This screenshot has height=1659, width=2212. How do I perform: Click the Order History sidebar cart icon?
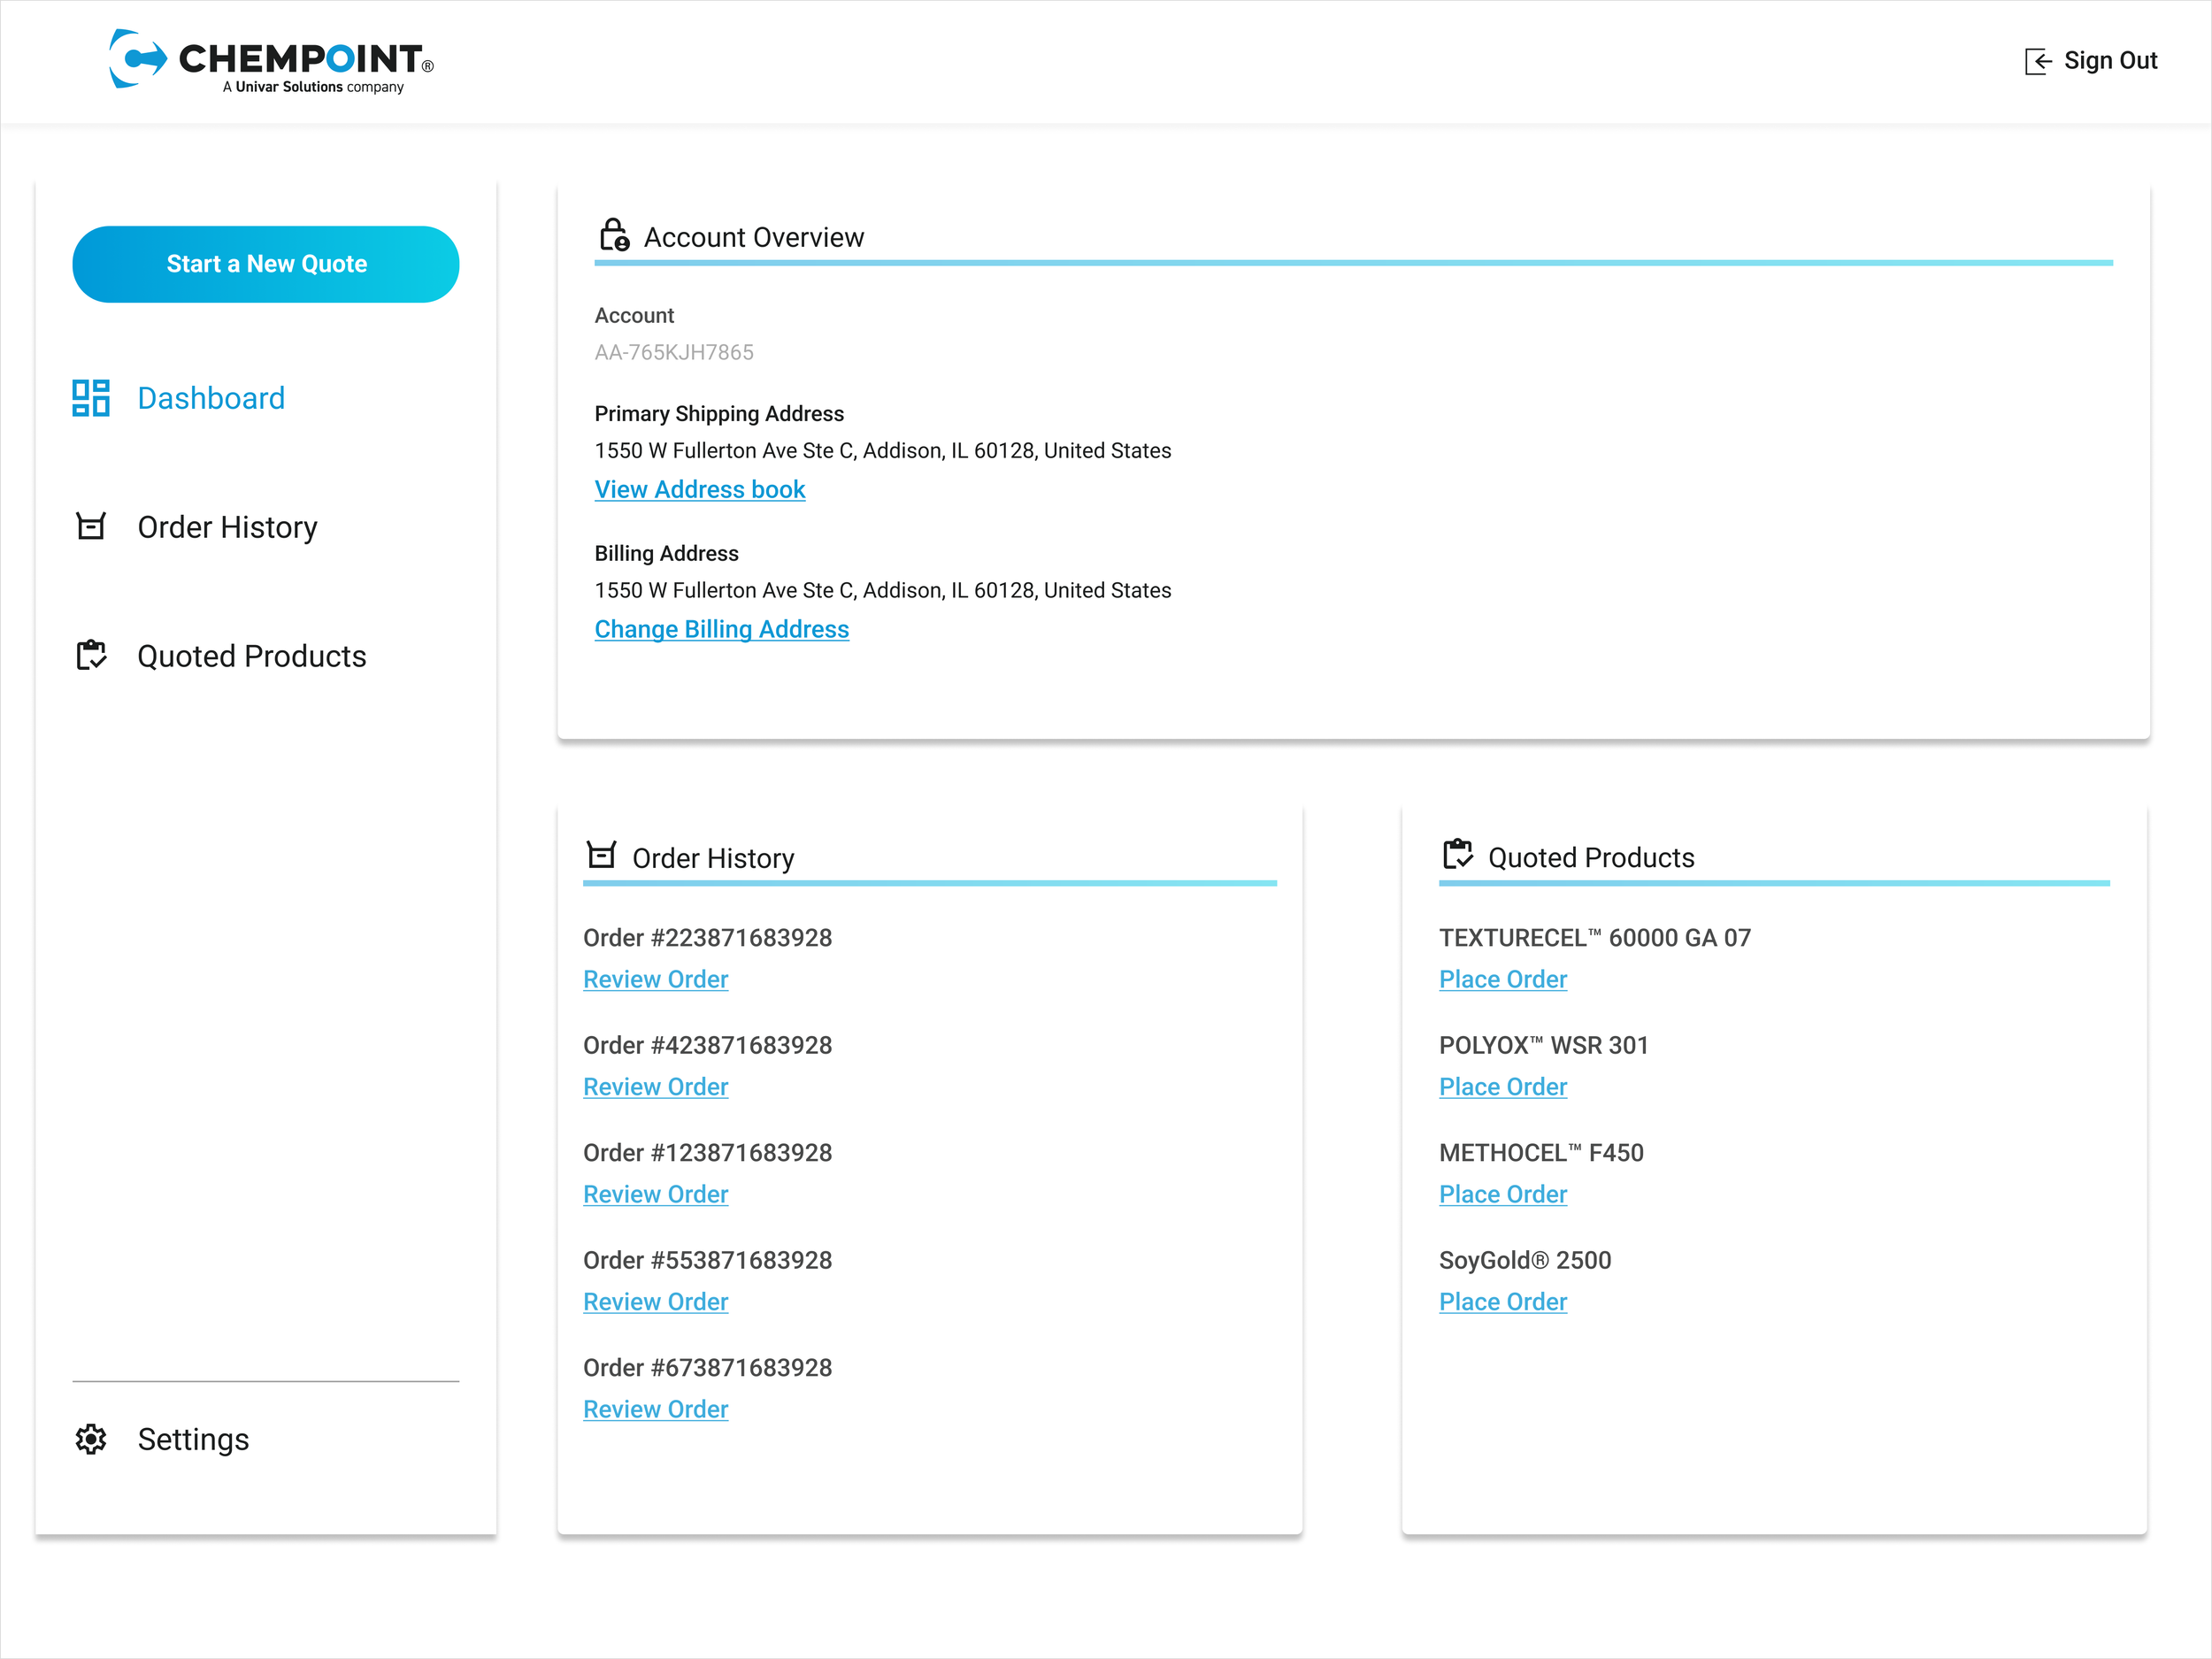pyautogui.click(x=91, y=526)
